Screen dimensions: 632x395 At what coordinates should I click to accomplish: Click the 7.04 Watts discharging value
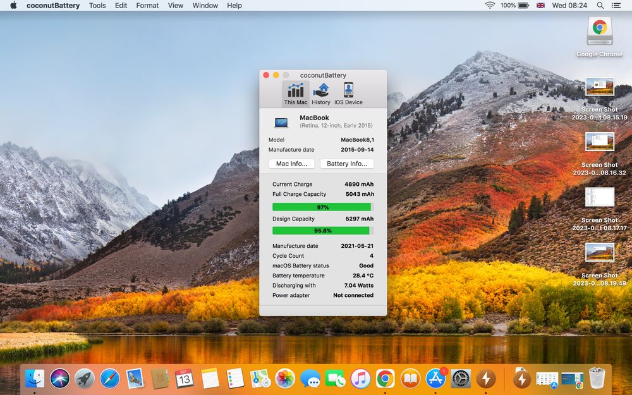pyautogui.click(x=359, y=286)
